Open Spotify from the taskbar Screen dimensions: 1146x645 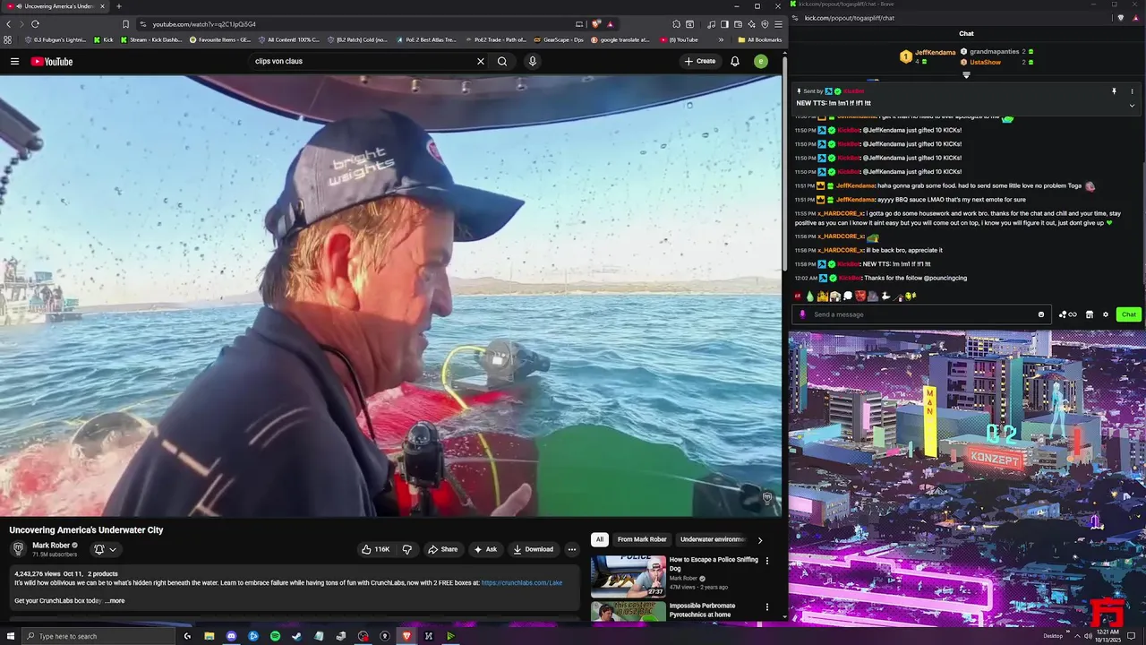[275, 636]
